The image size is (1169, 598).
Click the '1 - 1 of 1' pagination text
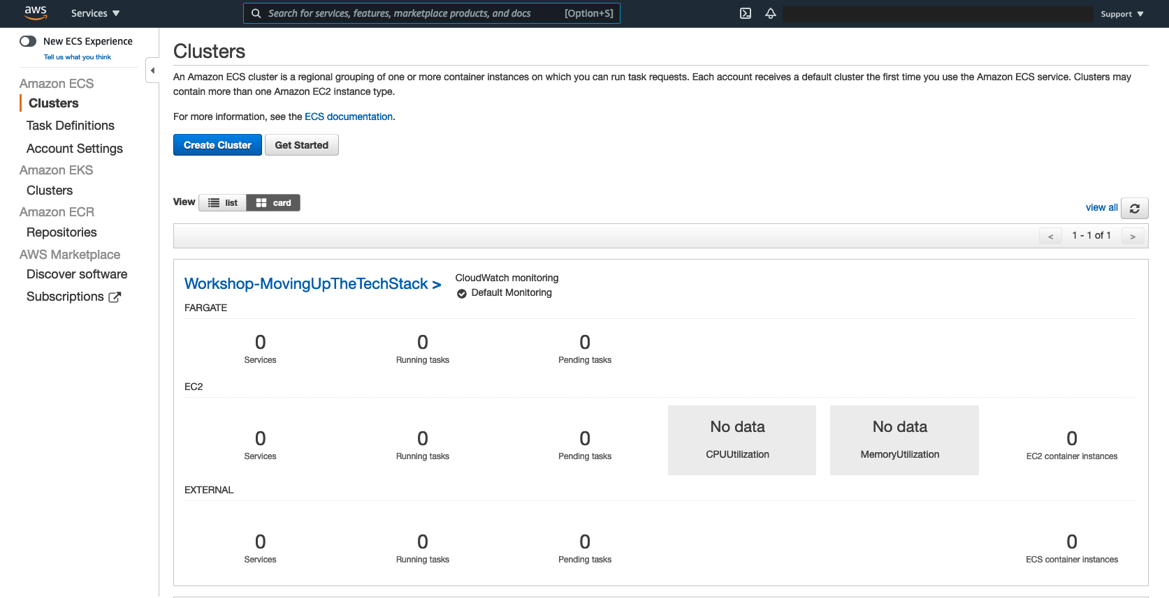click(1091, 235)
